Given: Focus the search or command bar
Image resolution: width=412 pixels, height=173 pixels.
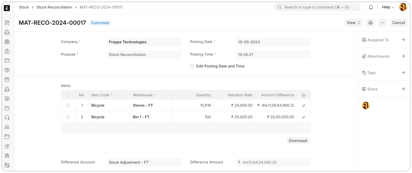Looking at the screenshot, I should (x=317, y=7).
